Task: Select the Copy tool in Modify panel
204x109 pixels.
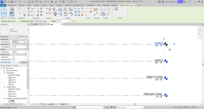Action: (60, 14)
